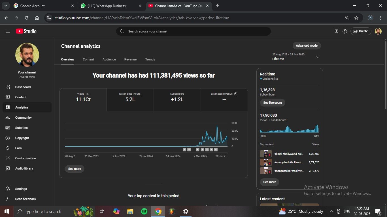Viewport: 387px width, 217px height.
Task: Click See more under the views chart
Action: coord(75,169)
